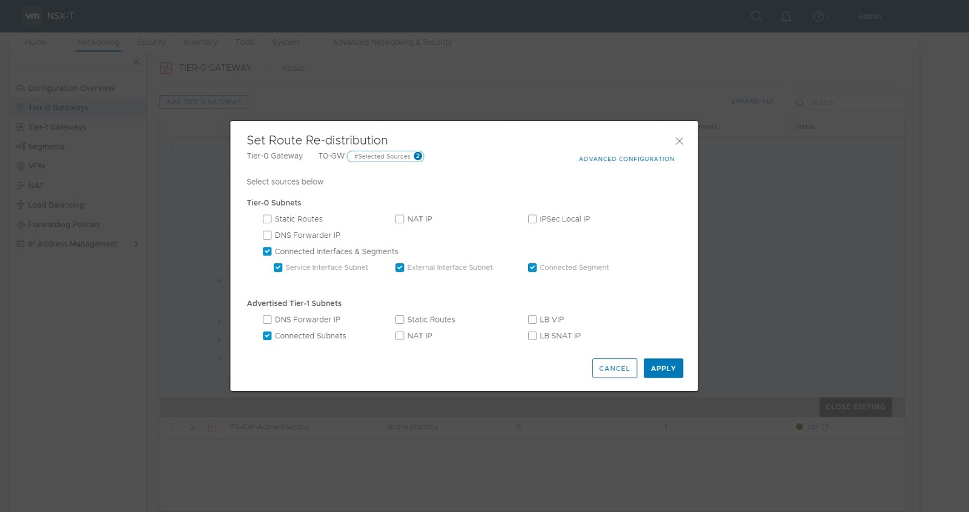Viewport: 969px width, 512px height.
Task: Open the notifications bell icon
Action: [x=786, y=16]
